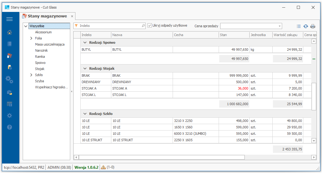Open the help question mark icon
Image resolution: width=322 pixels, height=173 pixels.
10,127
